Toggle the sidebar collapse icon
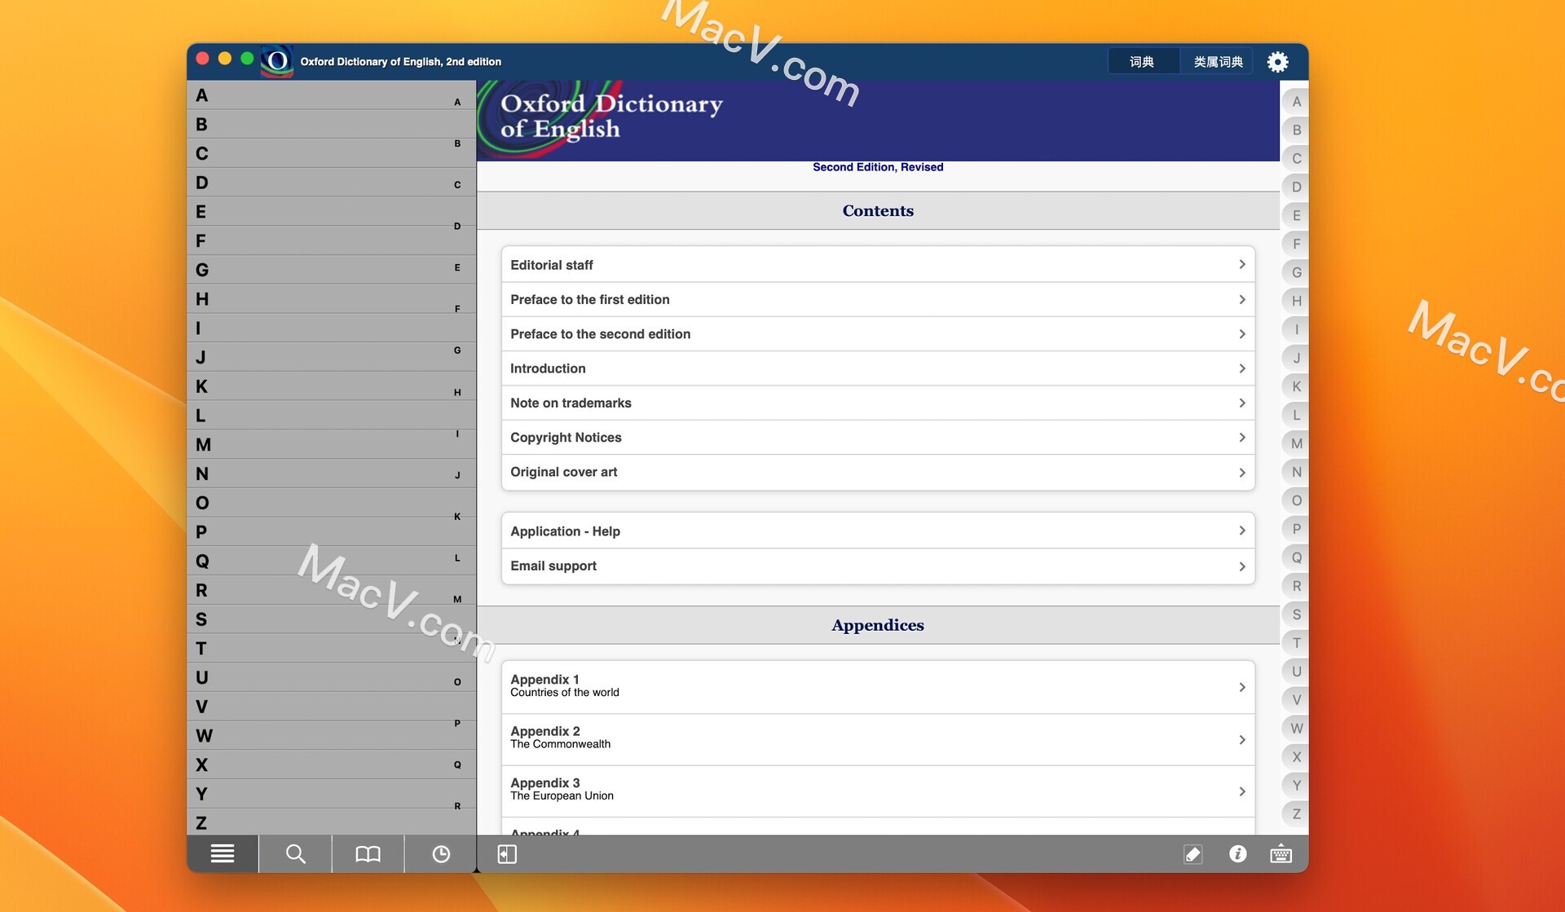This screenshot has height=912, width=1565. pos(507,853)
